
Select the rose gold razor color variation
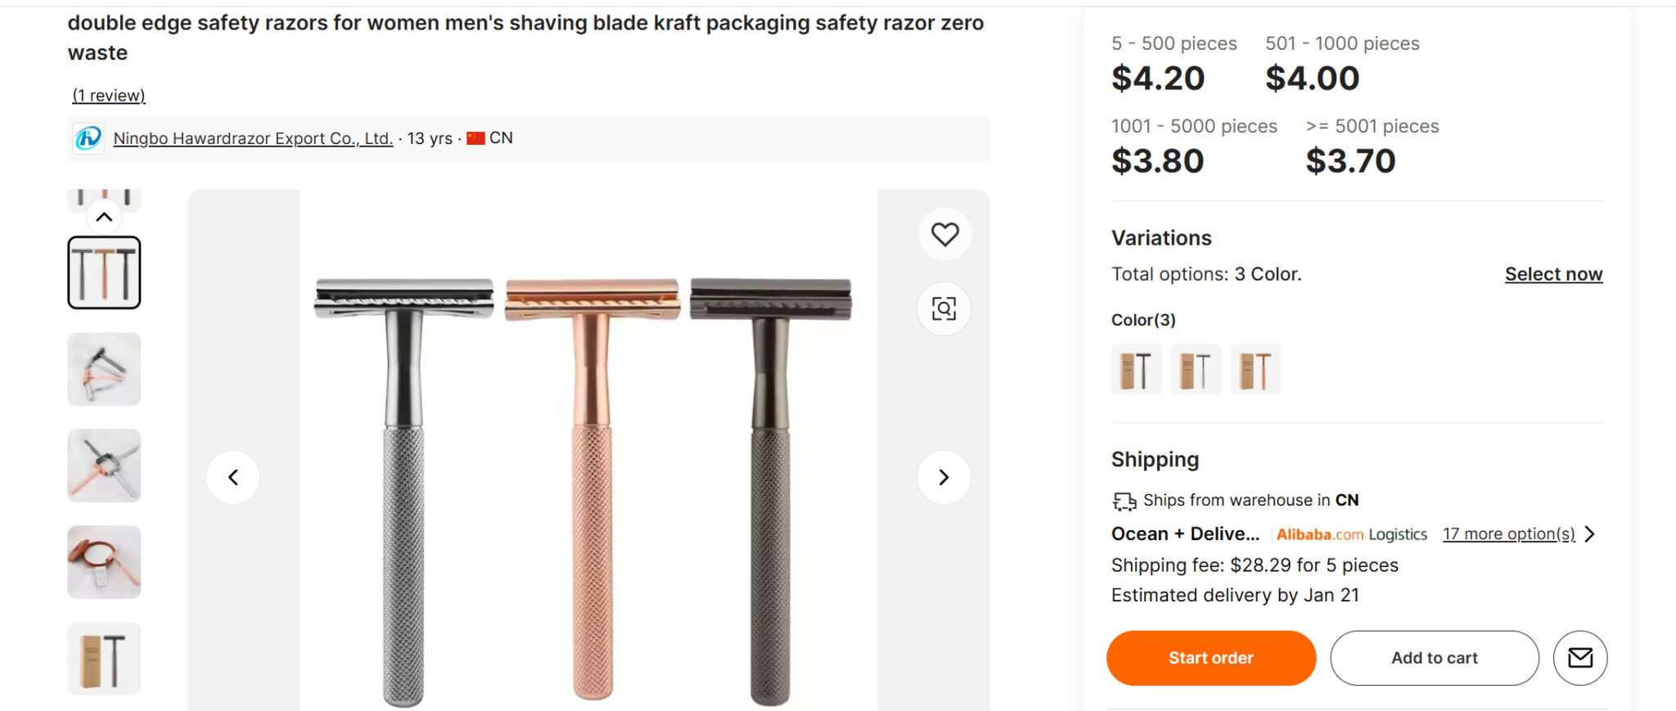pyautogui.click(x=1257, y=369)
